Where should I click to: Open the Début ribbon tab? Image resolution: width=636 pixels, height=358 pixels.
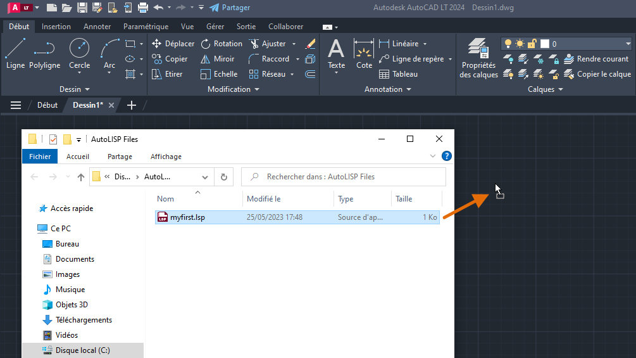pos(19,27)
